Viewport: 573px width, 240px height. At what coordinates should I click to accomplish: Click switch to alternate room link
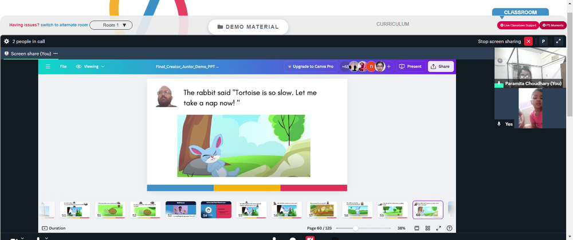(x=64, y=25)
